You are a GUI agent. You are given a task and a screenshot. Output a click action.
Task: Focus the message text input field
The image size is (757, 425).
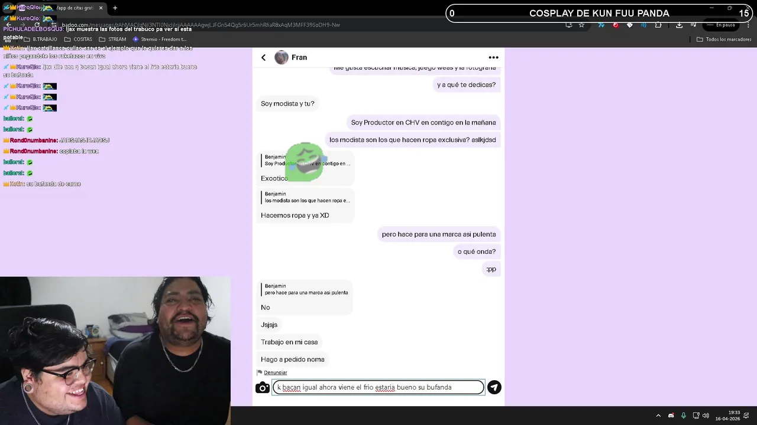[x=378, y=387]
